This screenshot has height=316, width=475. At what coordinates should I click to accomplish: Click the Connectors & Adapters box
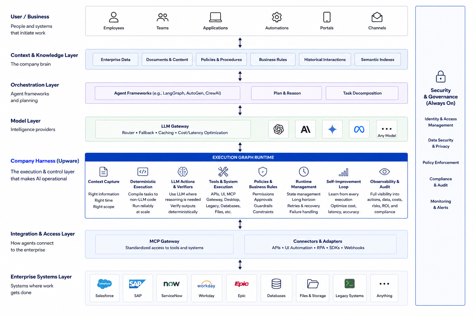pyautogui.click(x=320, y=244)
